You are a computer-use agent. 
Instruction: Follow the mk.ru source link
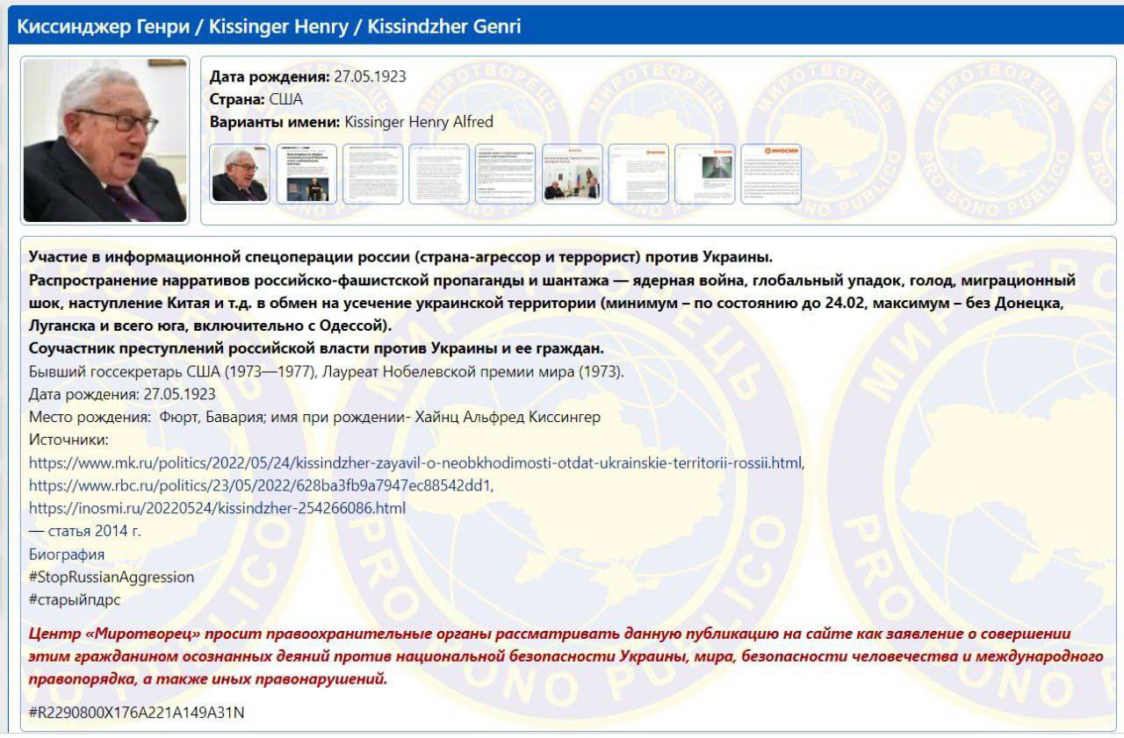416,462
